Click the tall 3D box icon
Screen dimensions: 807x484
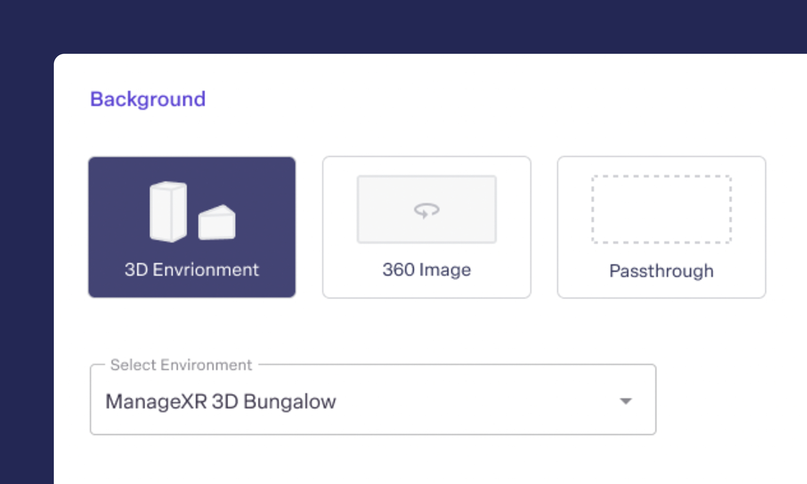coord(168,212)
